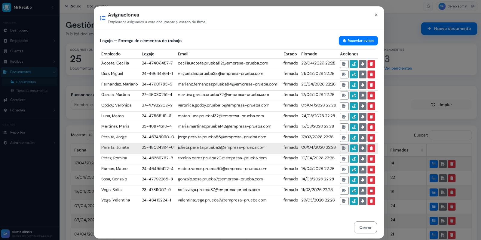Delete assignment of Sosa, Gonzalo
This screenshot has width=481, height=240.
pyautogui.click(x=371, y=180)
